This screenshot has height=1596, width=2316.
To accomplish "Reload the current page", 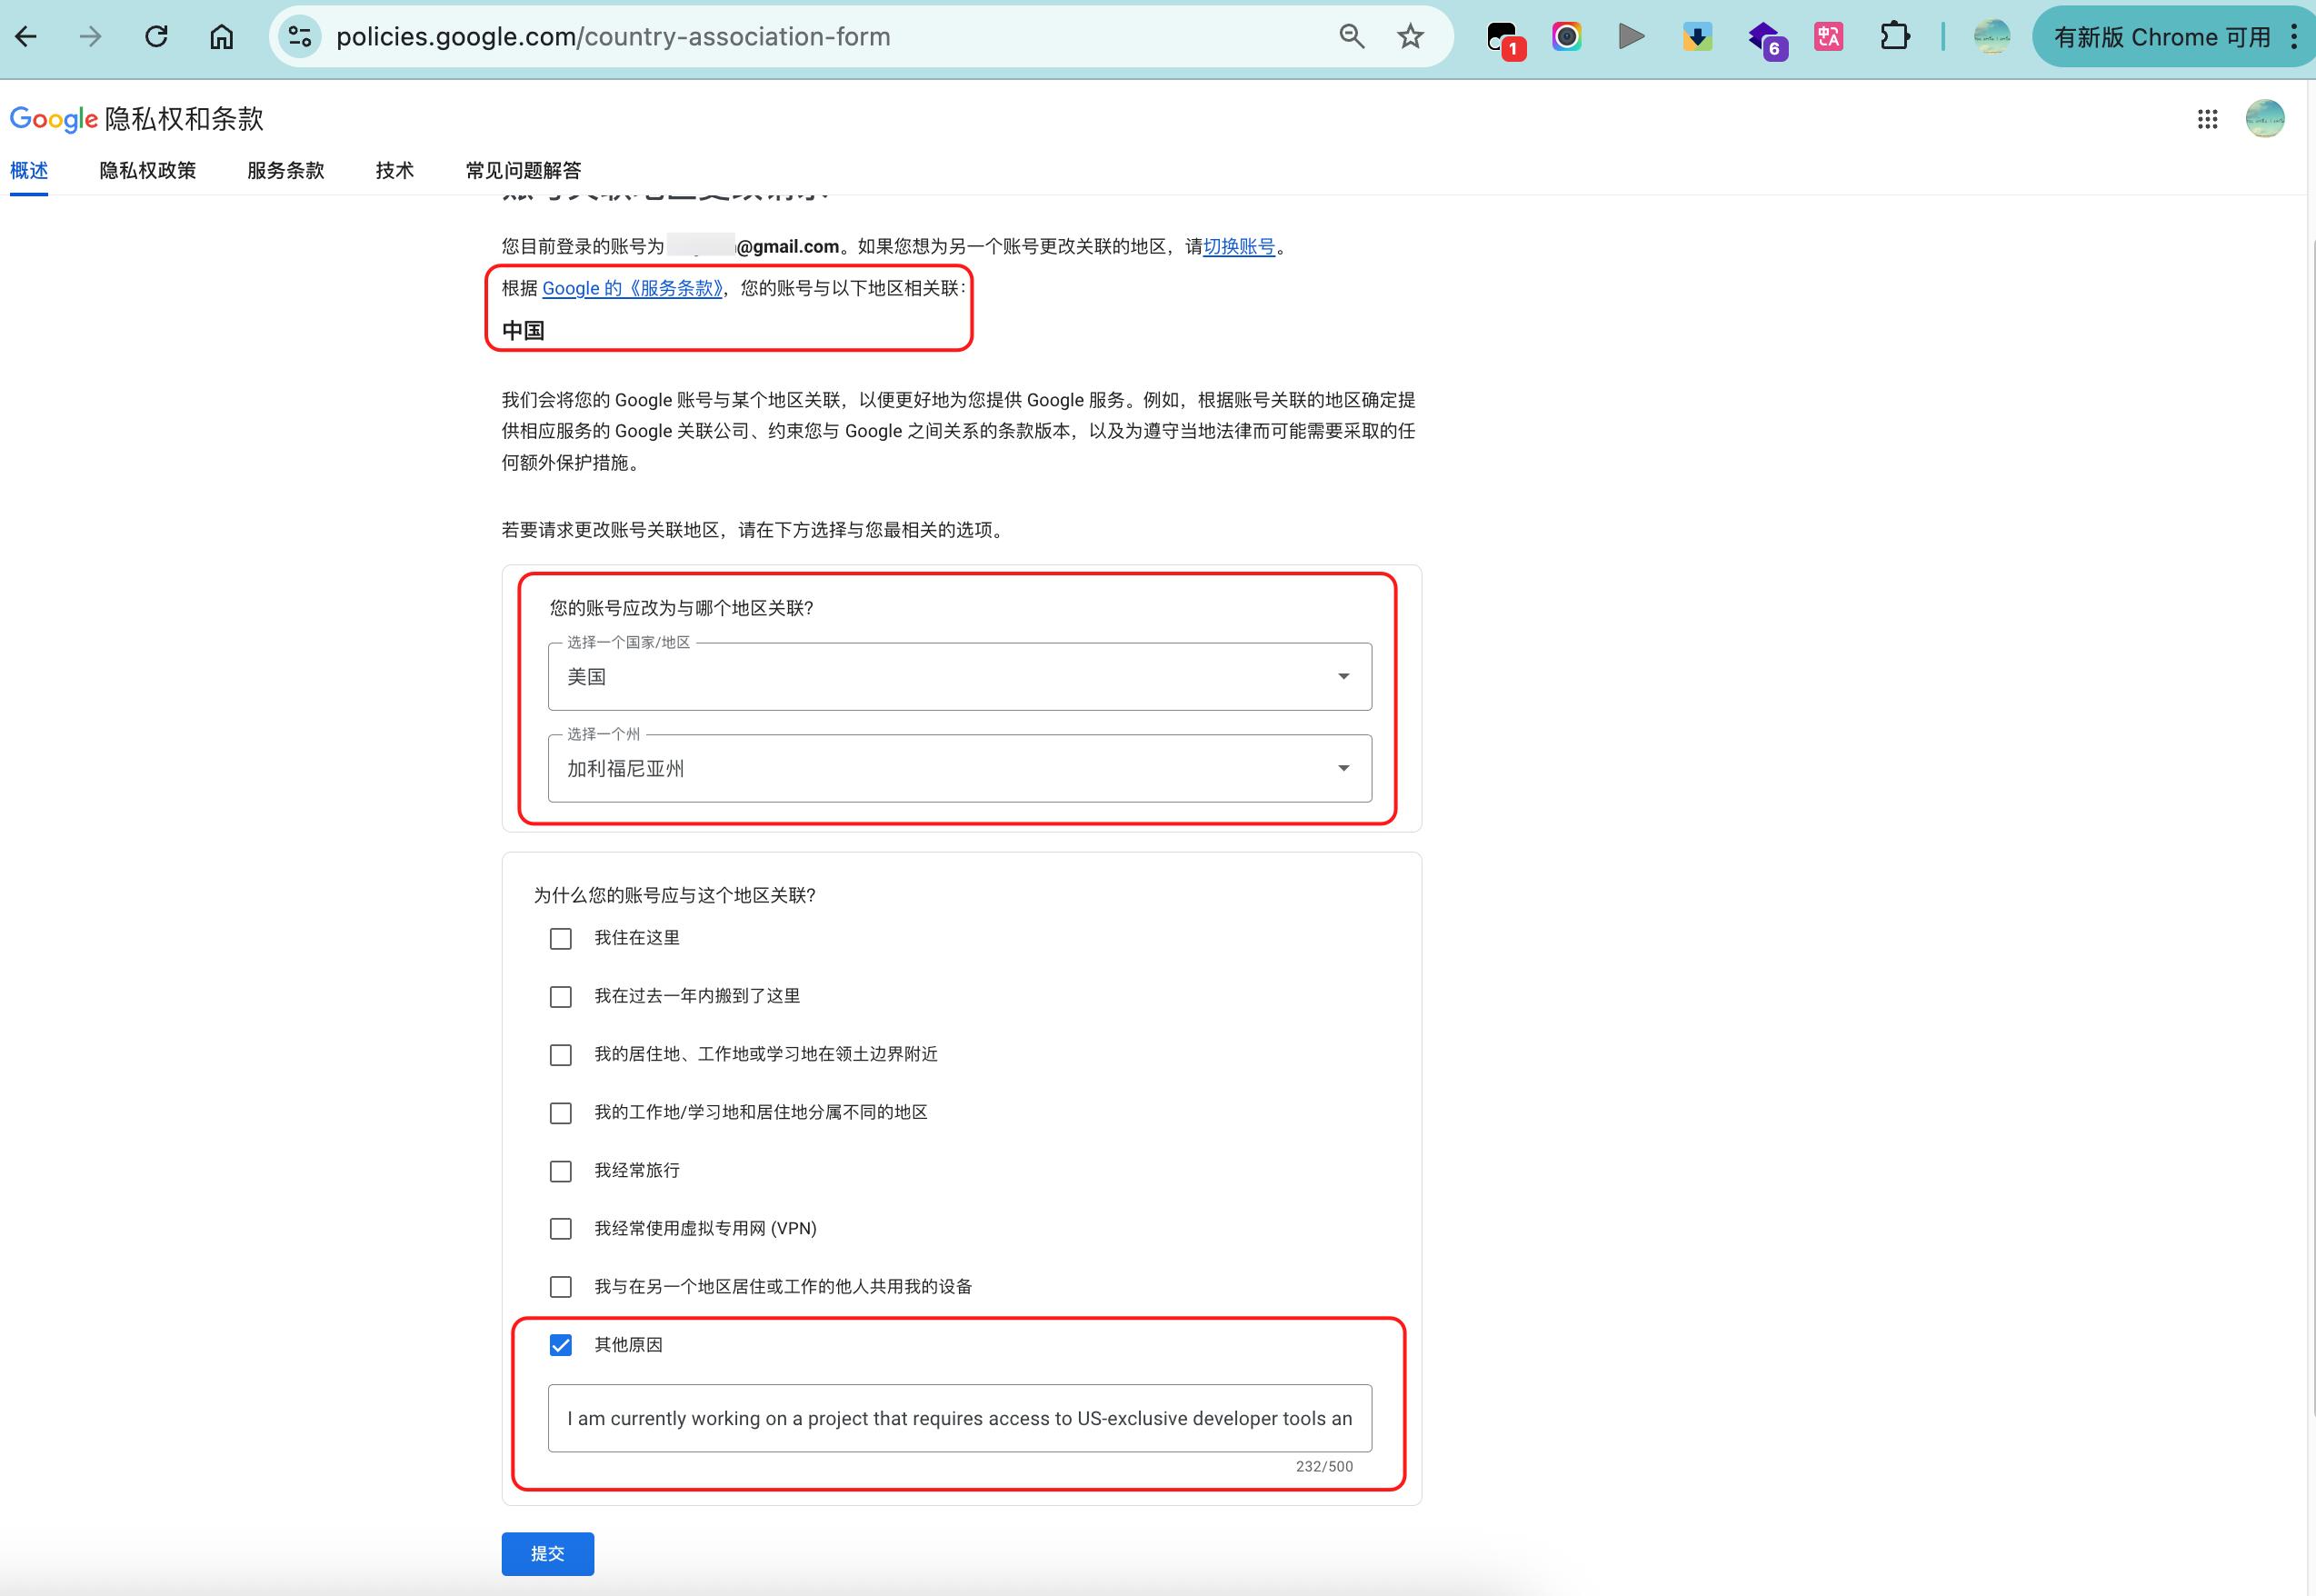I will pos(156,37).
